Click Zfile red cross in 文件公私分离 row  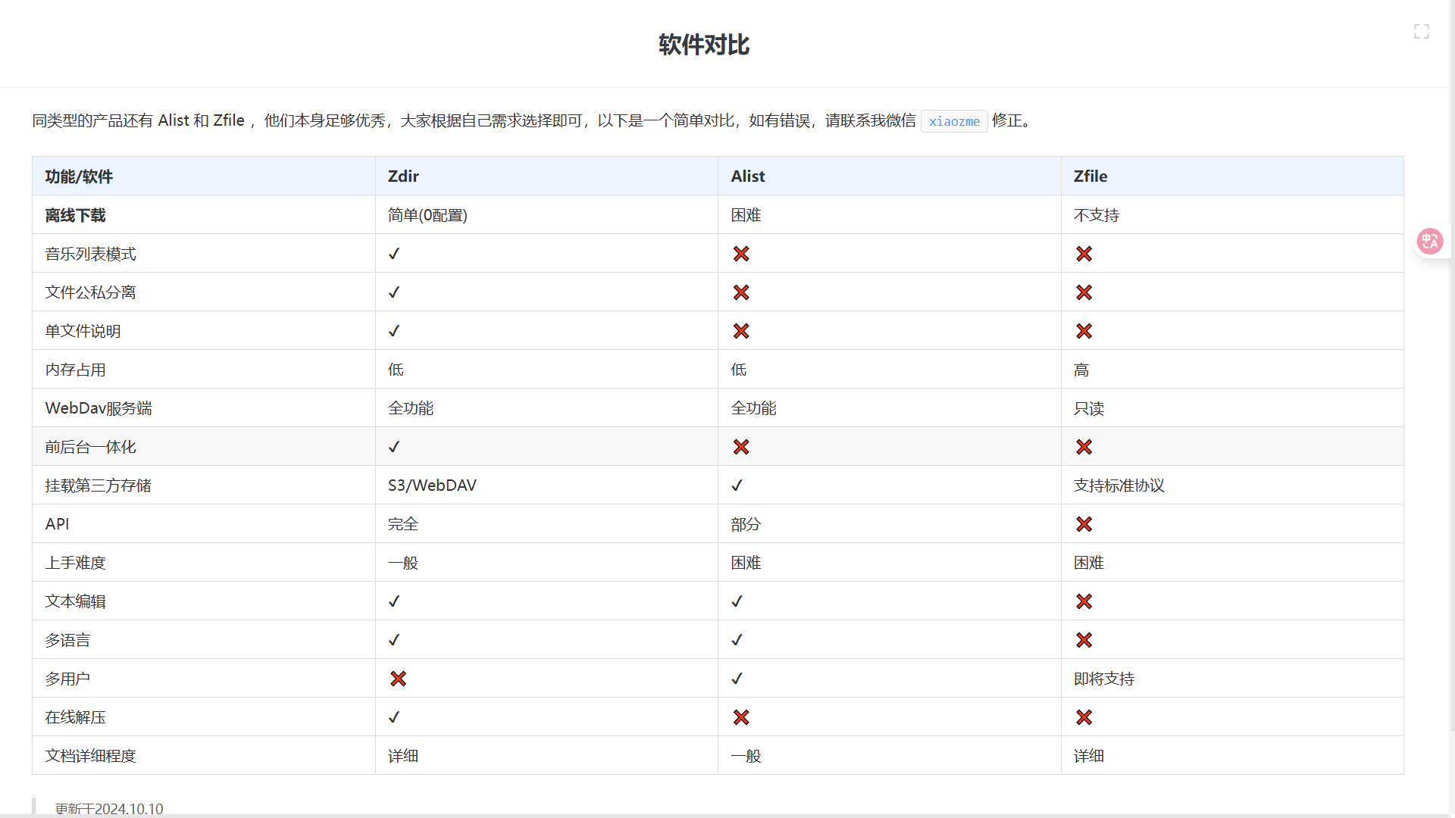click(1084, 292)
